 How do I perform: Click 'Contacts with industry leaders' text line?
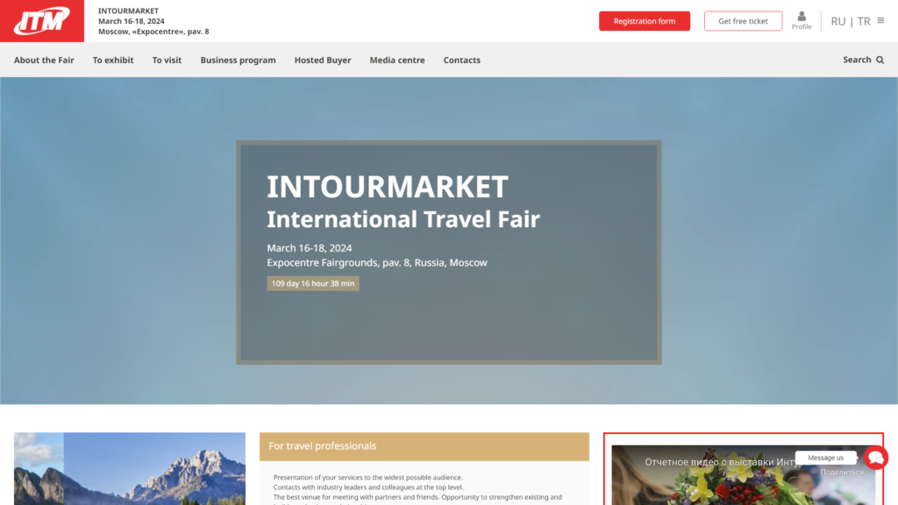pyautogui.click(x=368, y=487)
